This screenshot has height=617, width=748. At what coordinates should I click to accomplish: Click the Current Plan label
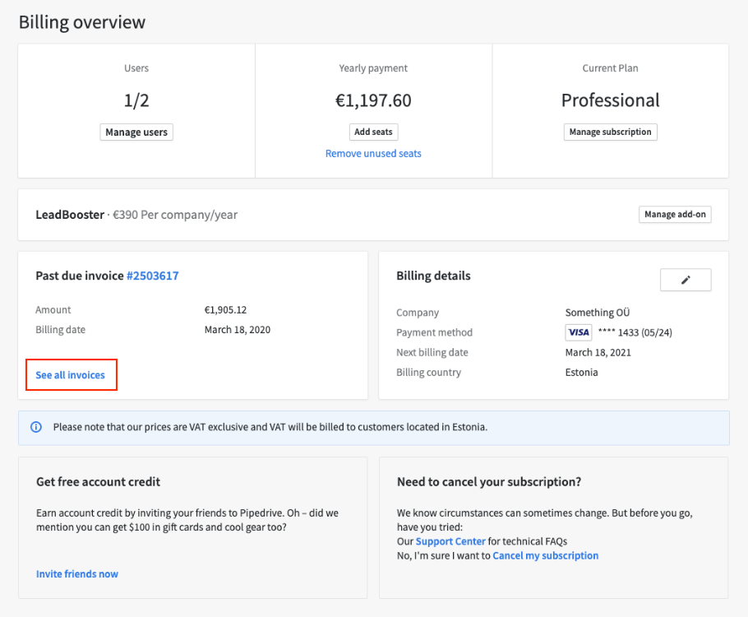pyautogui.click(x=610, y=68)
